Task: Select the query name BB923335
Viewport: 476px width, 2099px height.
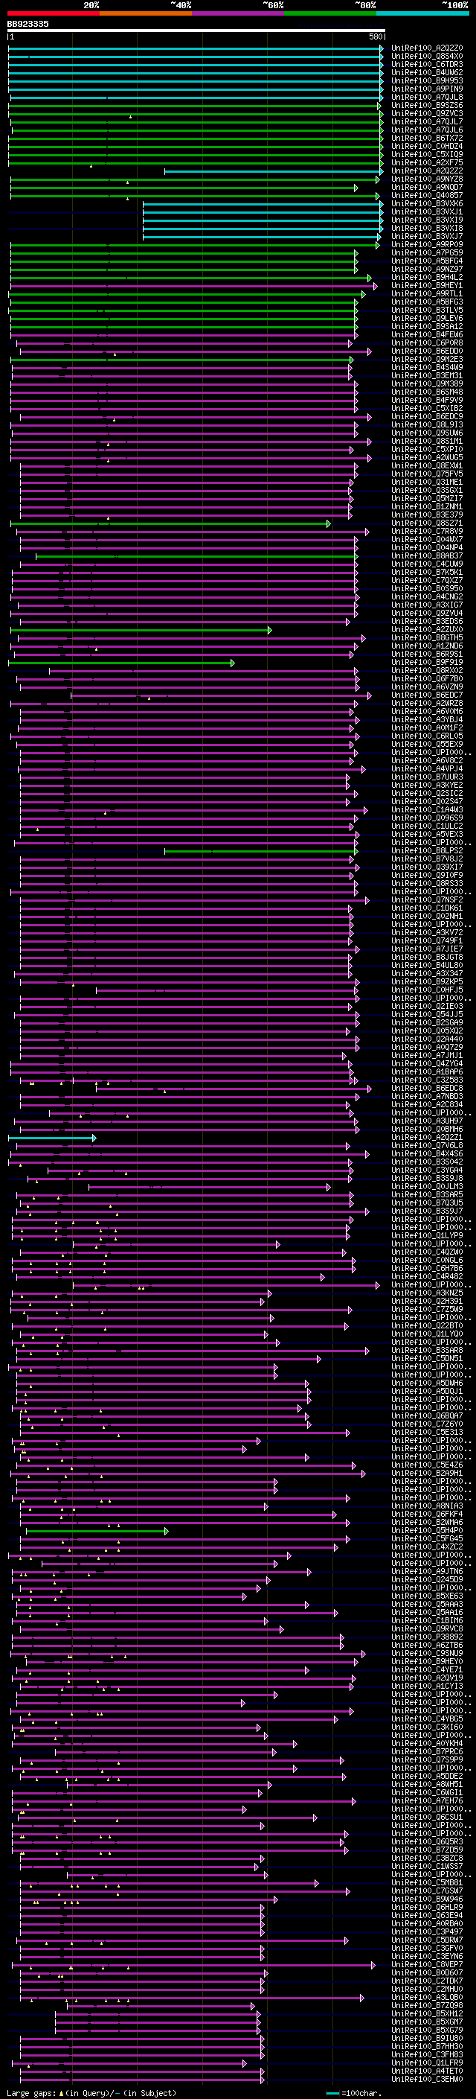Action: (x=28, y=24)
